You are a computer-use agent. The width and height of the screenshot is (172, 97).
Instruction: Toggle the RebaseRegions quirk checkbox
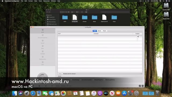(94, 80)
